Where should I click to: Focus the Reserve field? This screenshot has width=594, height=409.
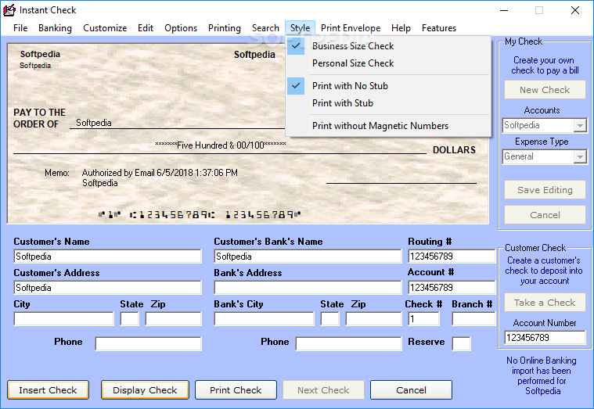point(462,343)
